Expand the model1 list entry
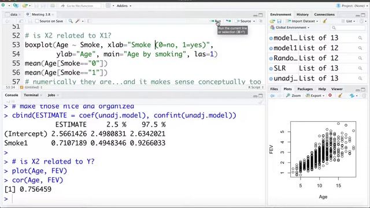Viewport: 370px width, 208px height. click(x=271, y=48)
